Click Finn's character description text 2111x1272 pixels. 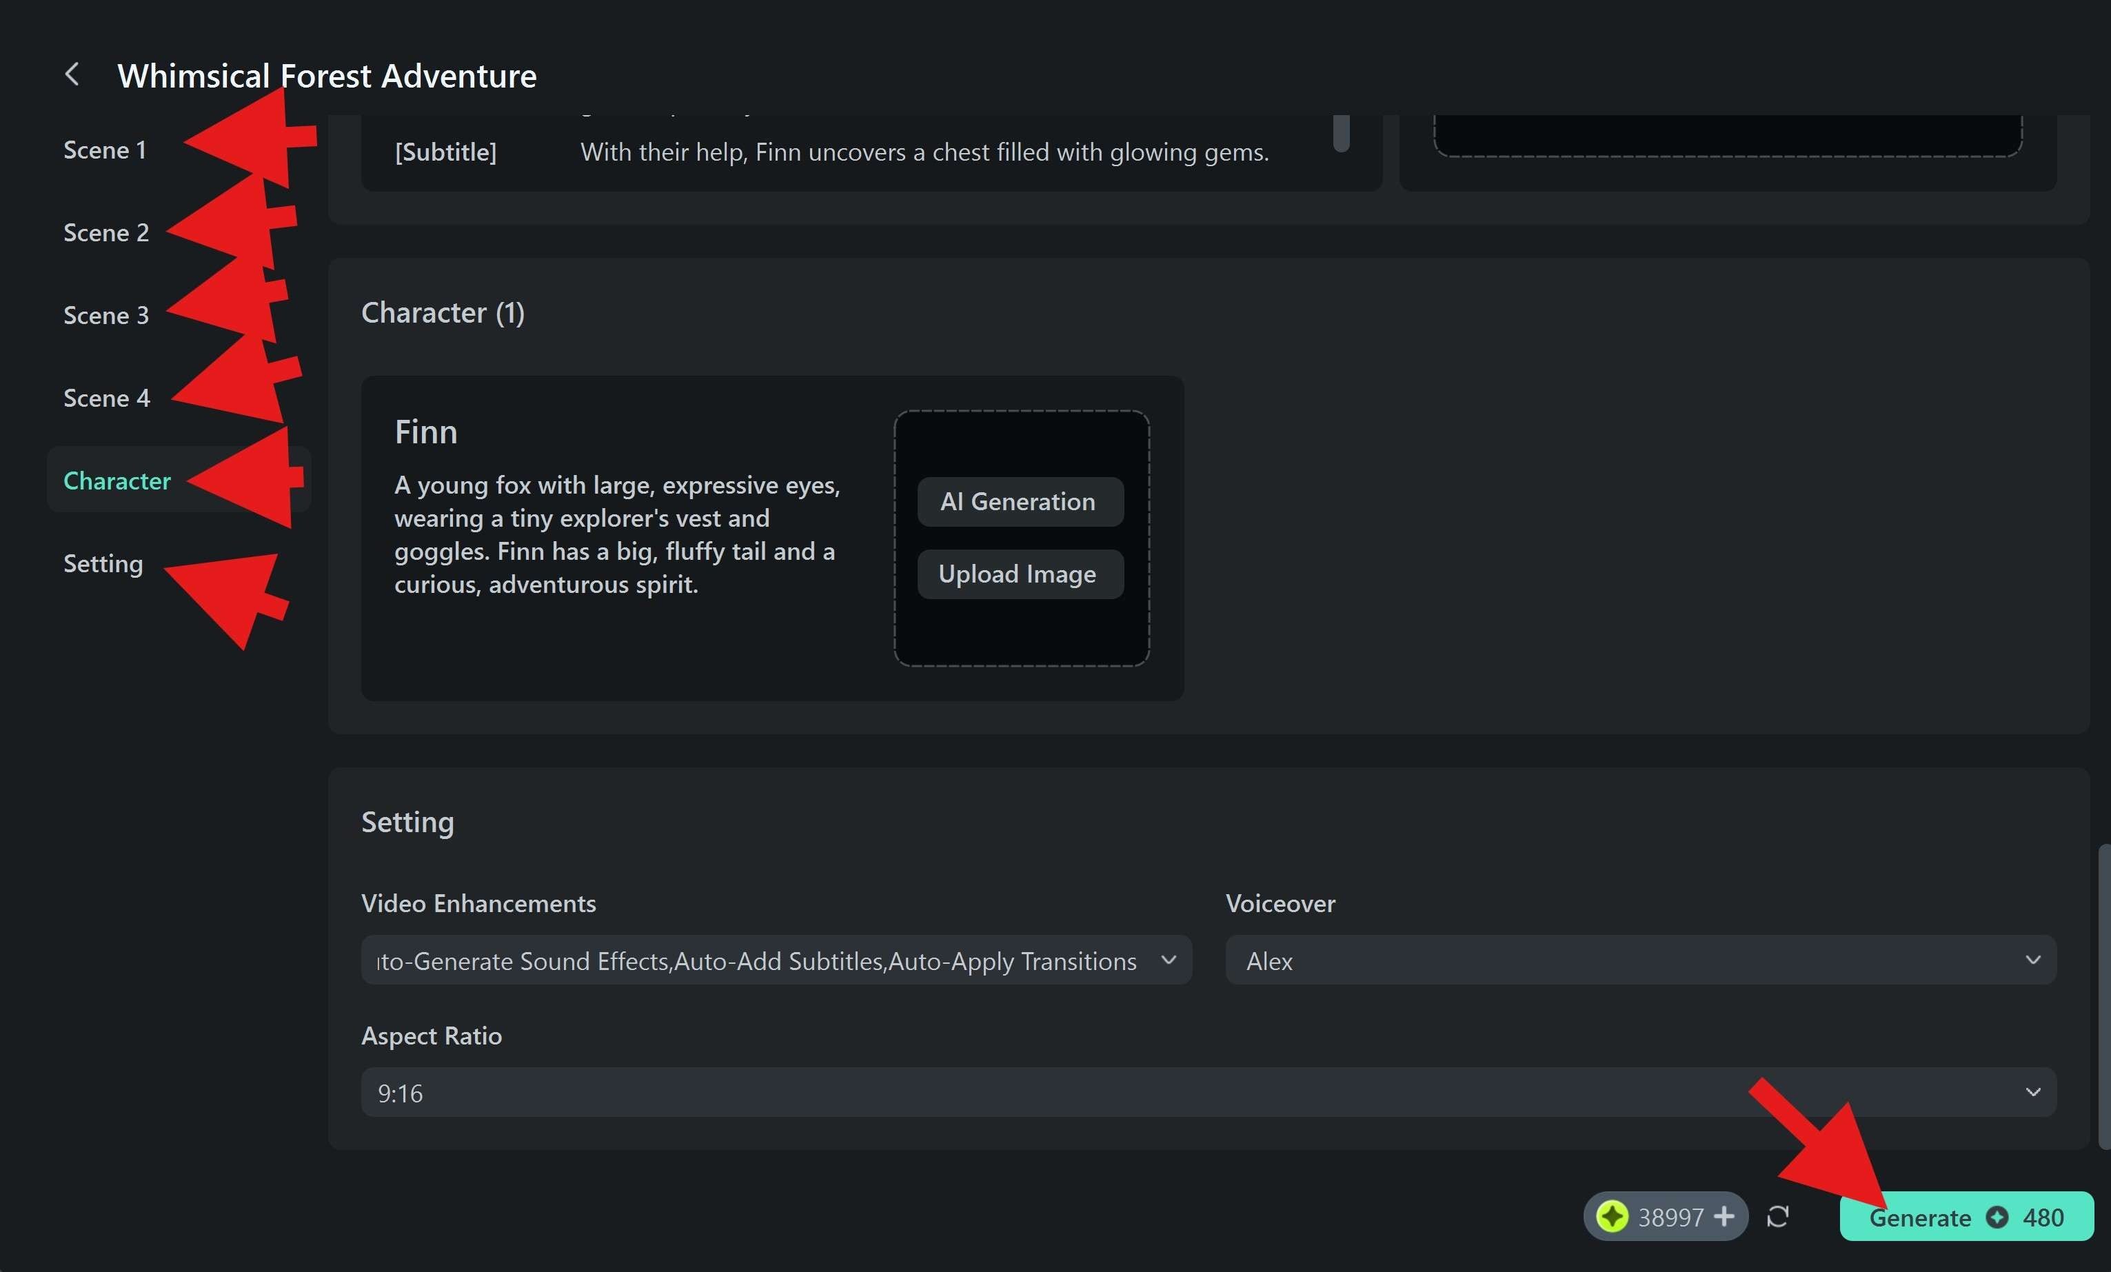617,534
